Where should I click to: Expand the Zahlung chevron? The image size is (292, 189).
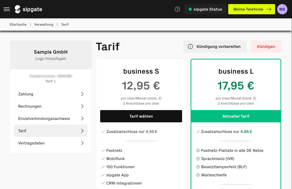(x=82, y=94)
